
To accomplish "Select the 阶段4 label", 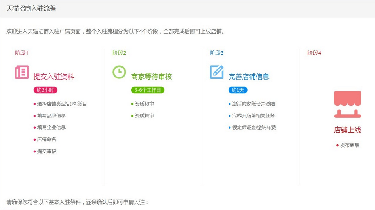I will click(314, 53).
